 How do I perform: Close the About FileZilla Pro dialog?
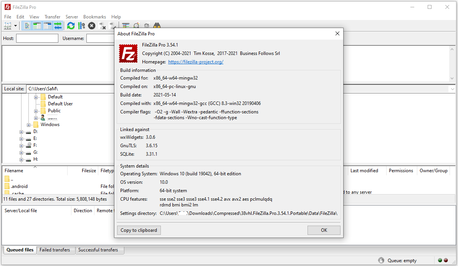[337, 33]
